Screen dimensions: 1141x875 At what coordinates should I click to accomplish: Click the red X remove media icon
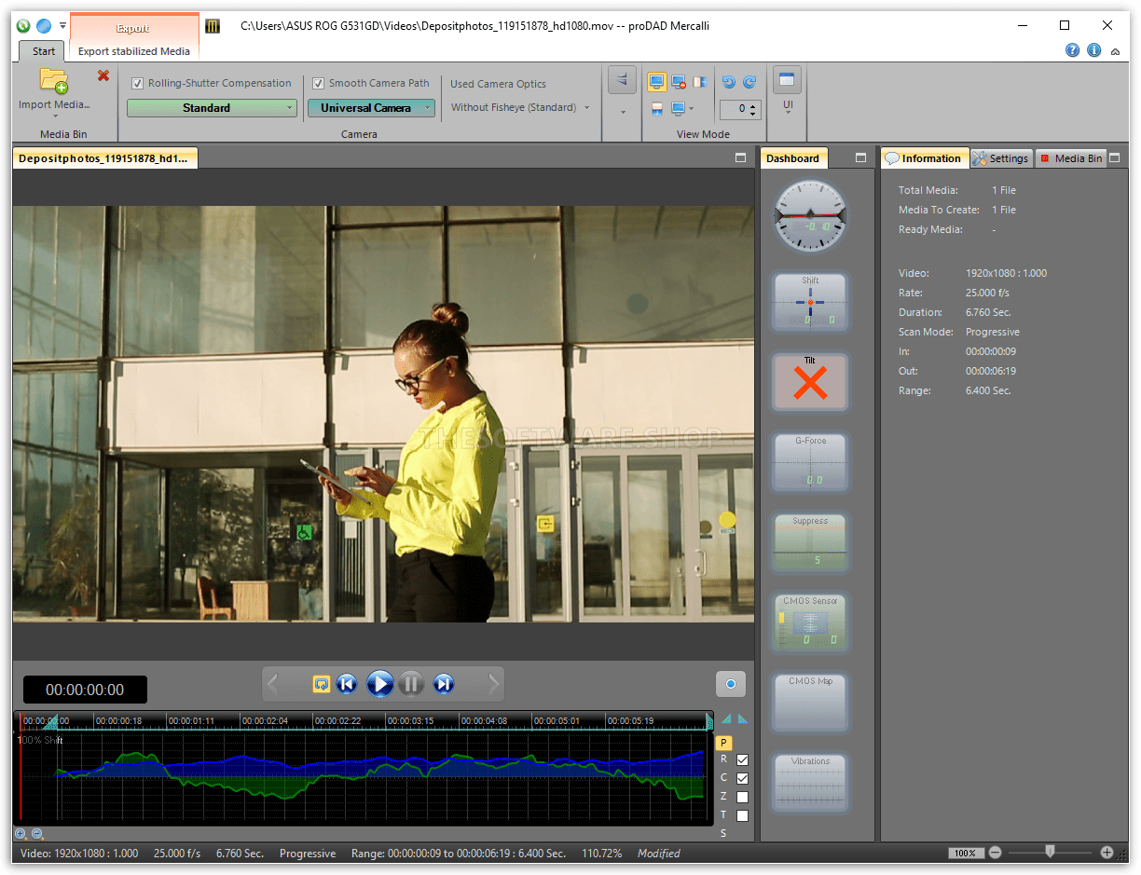coord(103,75)
